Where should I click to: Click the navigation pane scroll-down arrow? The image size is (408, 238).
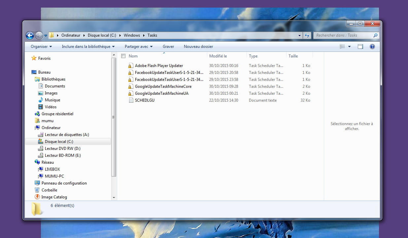(x=114, y=198)
